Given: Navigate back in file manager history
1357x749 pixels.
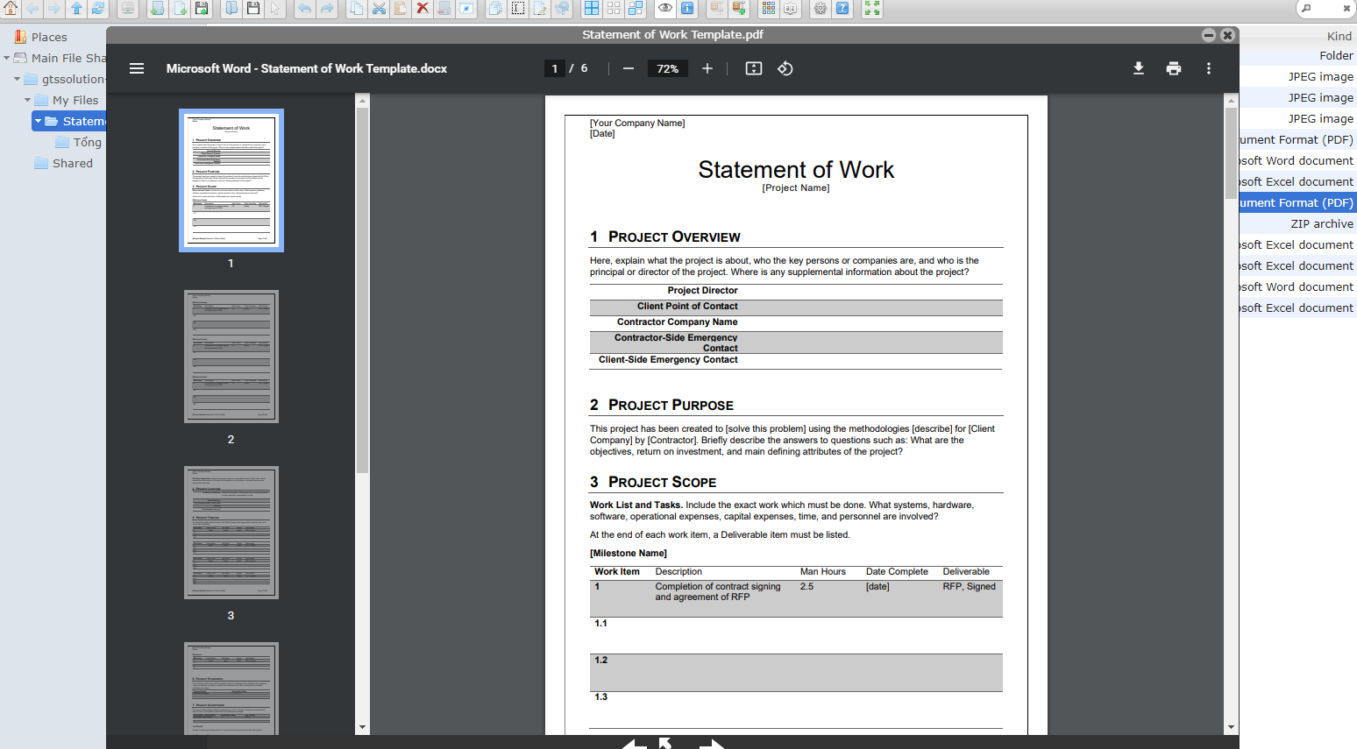Looking at the screenshot, I should [x=32, y=9].
